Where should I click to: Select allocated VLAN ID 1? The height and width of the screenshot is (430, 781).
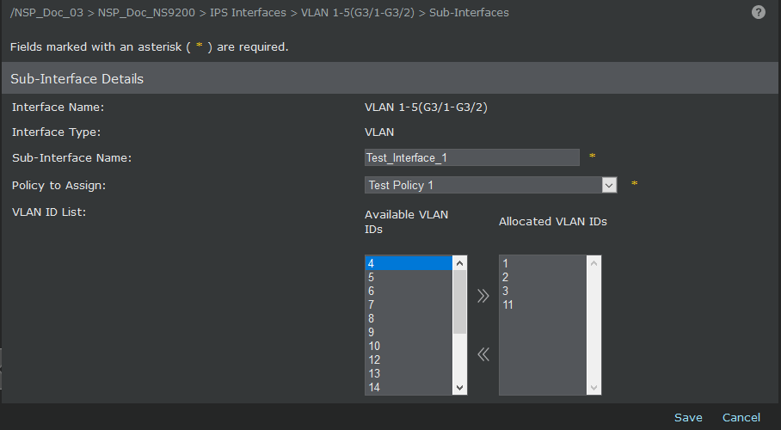pyautogui.click(x=543, y=263)
